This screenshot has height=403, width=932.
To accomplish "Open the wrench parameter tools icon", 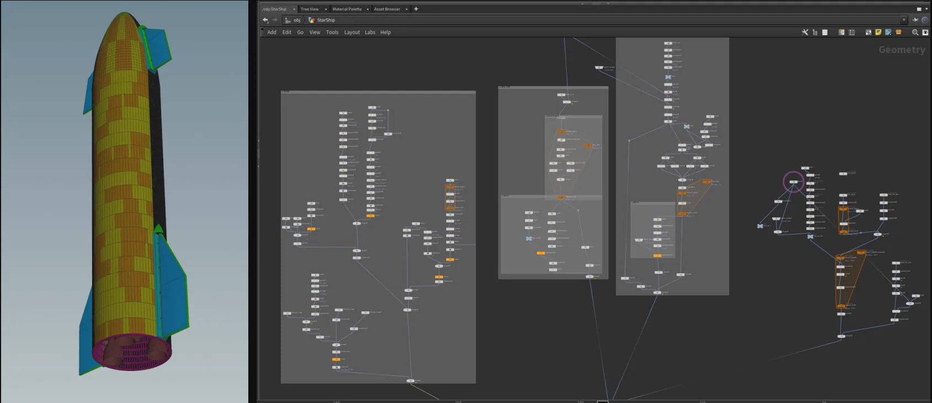I will click(805, 32).
